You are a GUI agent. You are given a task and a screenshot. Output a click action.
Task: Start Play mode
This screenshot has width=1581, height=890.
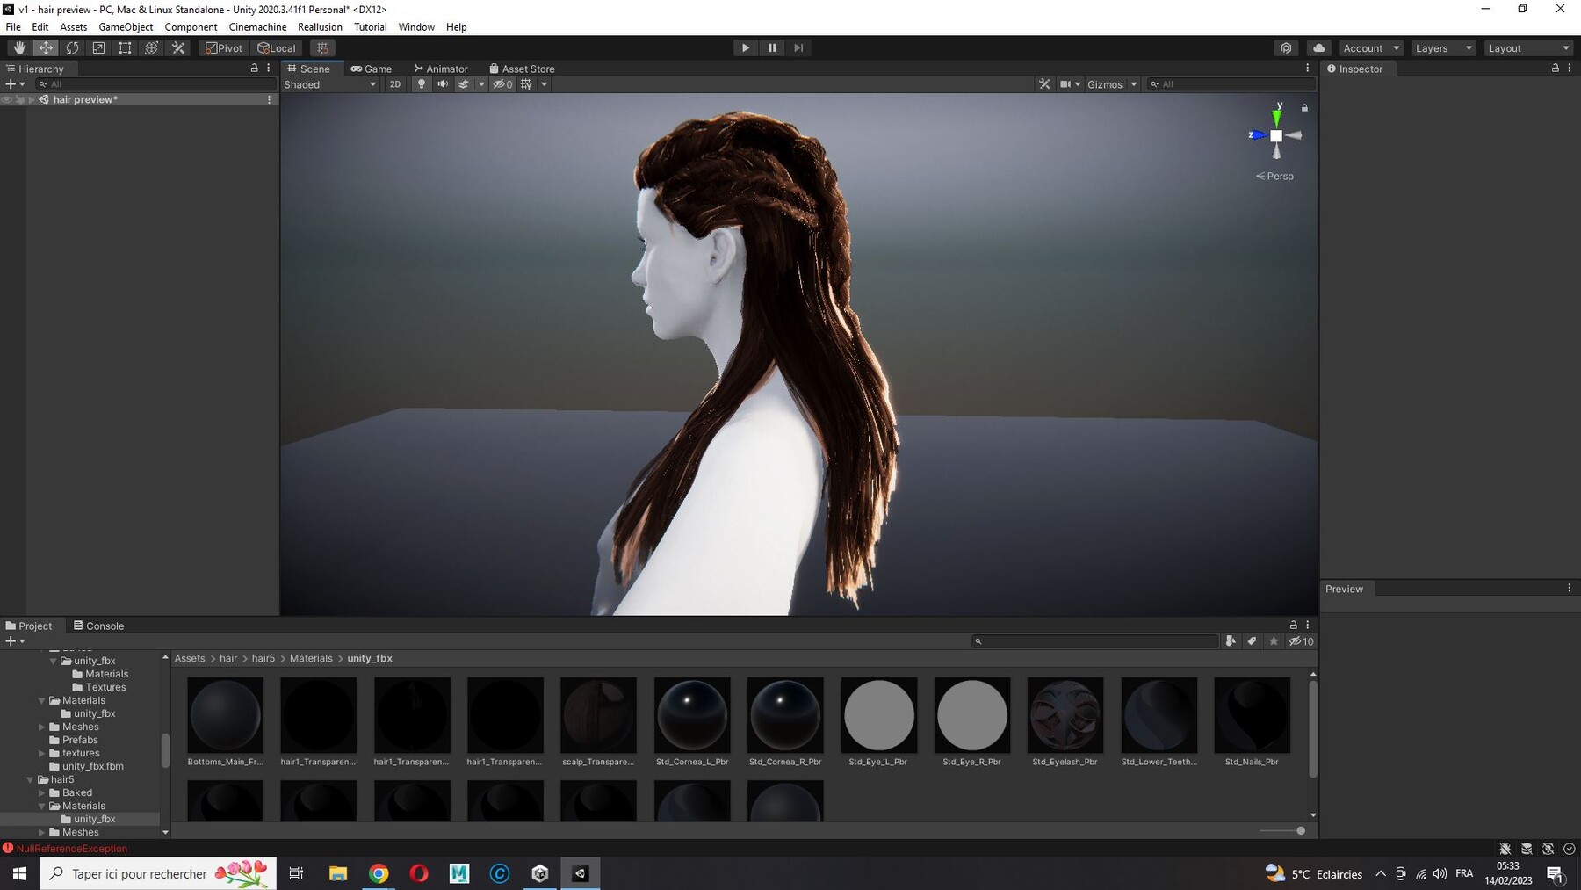point(746,48)
